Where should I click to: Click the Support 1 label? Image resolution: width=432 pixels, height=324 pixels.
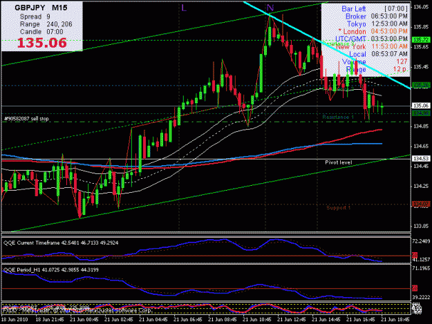pyautogui.click(x=338, y=207)
